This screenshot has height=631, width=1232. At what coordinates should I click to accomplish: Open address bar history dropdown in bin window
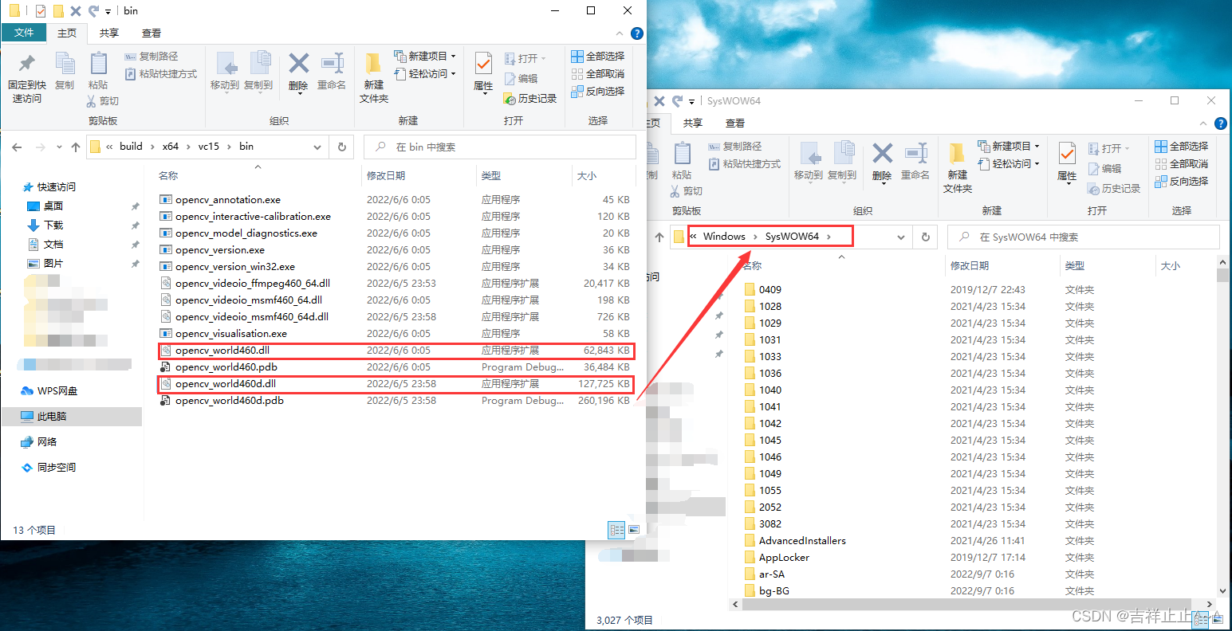click(317, 147)
